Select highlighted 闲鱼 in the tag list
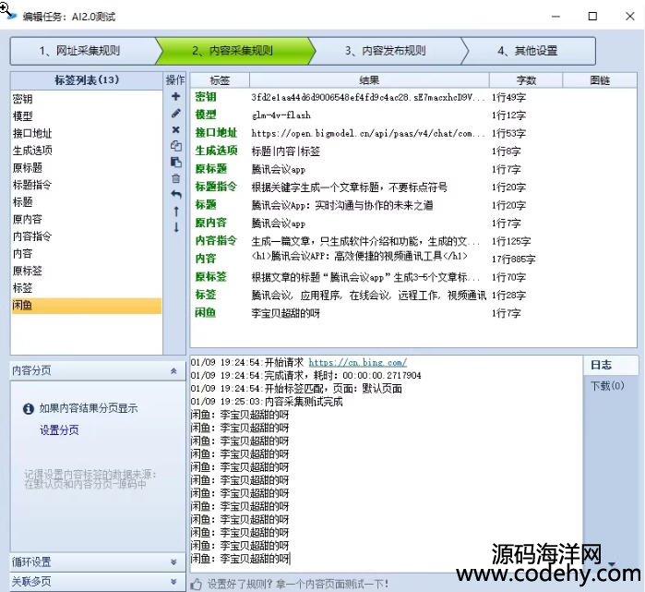The image size is (645, 592). pos(87,306)
